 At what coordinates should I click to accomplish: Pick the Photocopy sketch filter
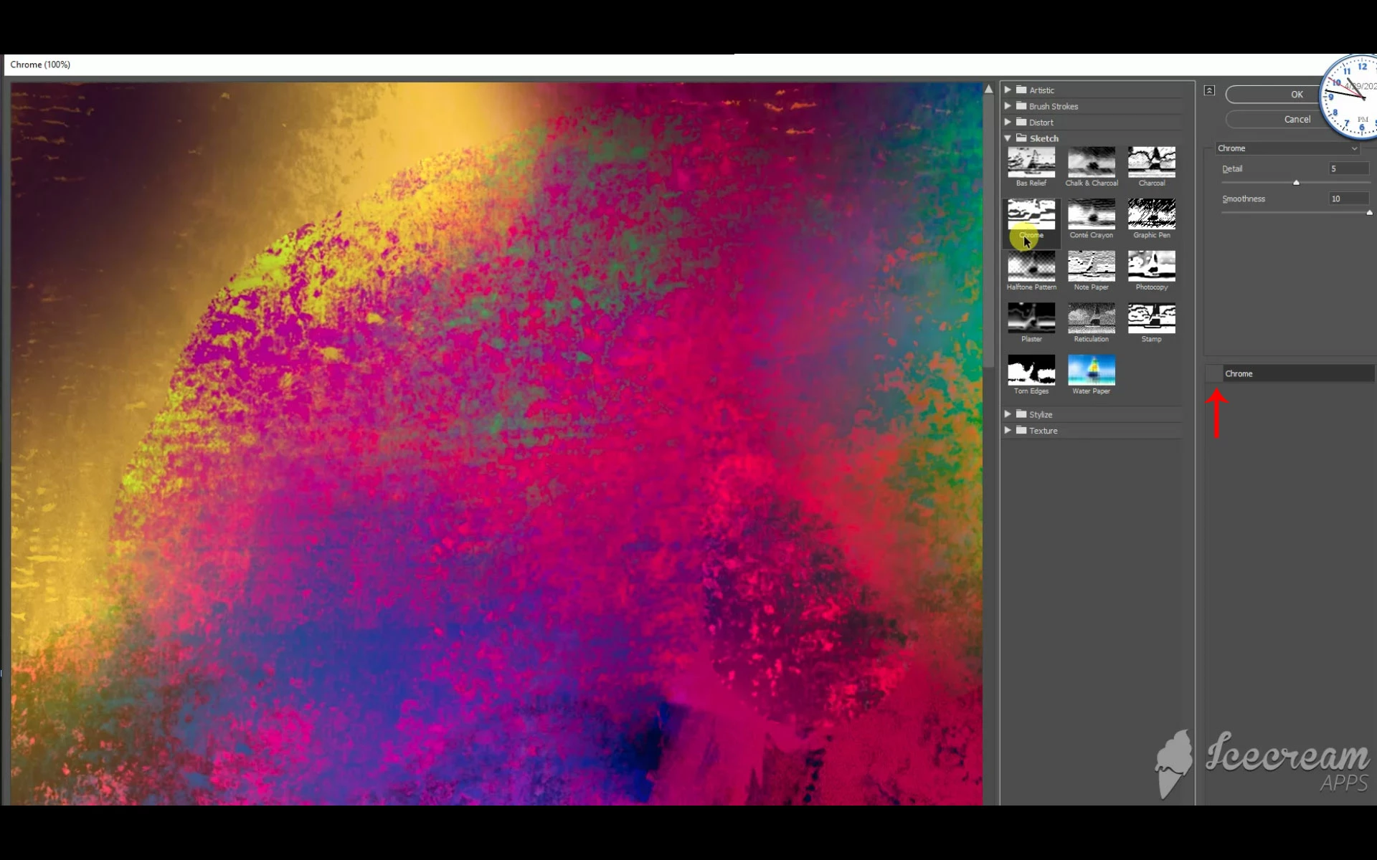click(x=1151, y=267)
